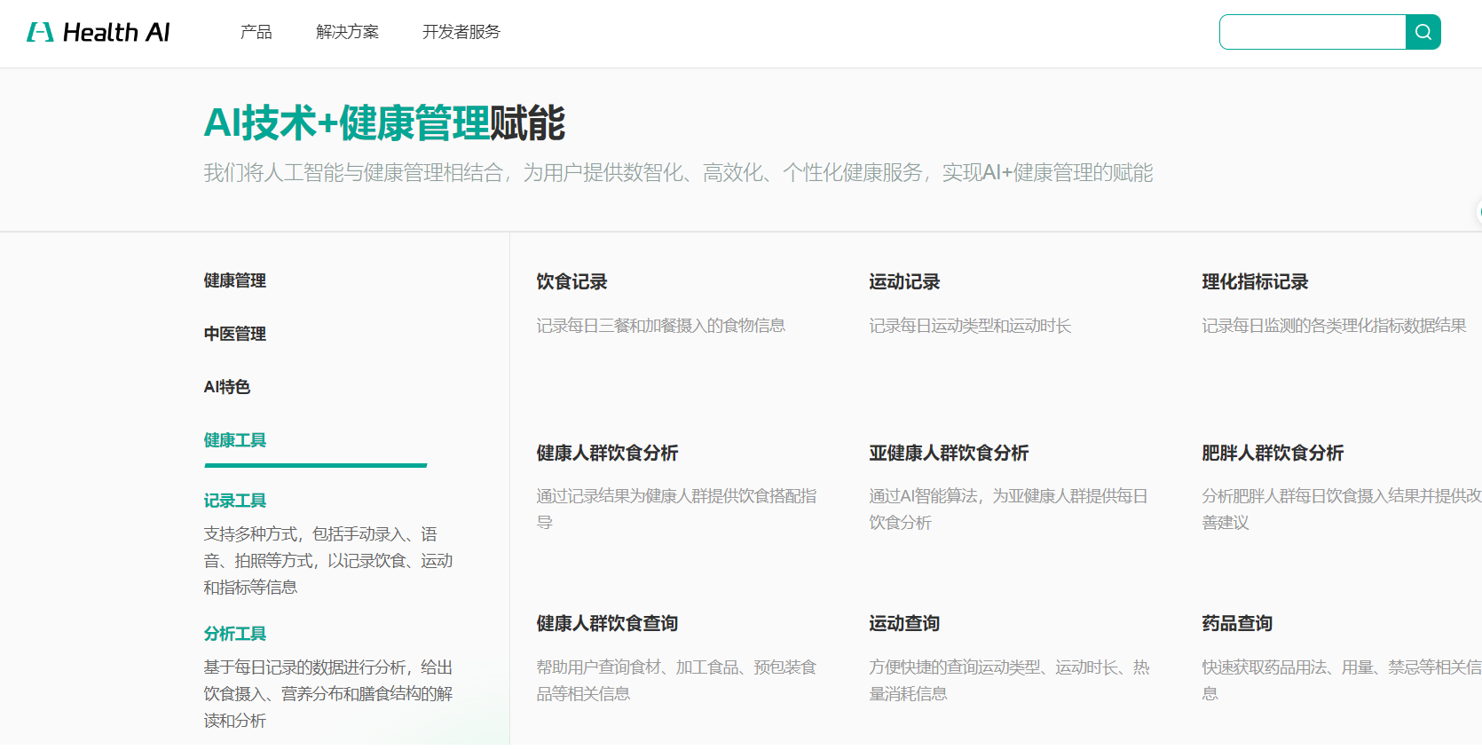The height and width of the screenshot is (750, 1482).
Task: Open 亚健康人群饮食分析
Action: 949,453
